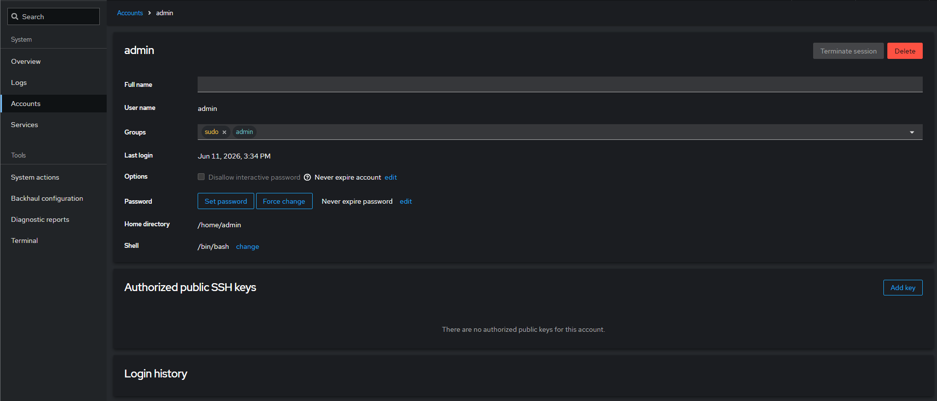Change the /bin/bash shell

(x=247, y=246)
